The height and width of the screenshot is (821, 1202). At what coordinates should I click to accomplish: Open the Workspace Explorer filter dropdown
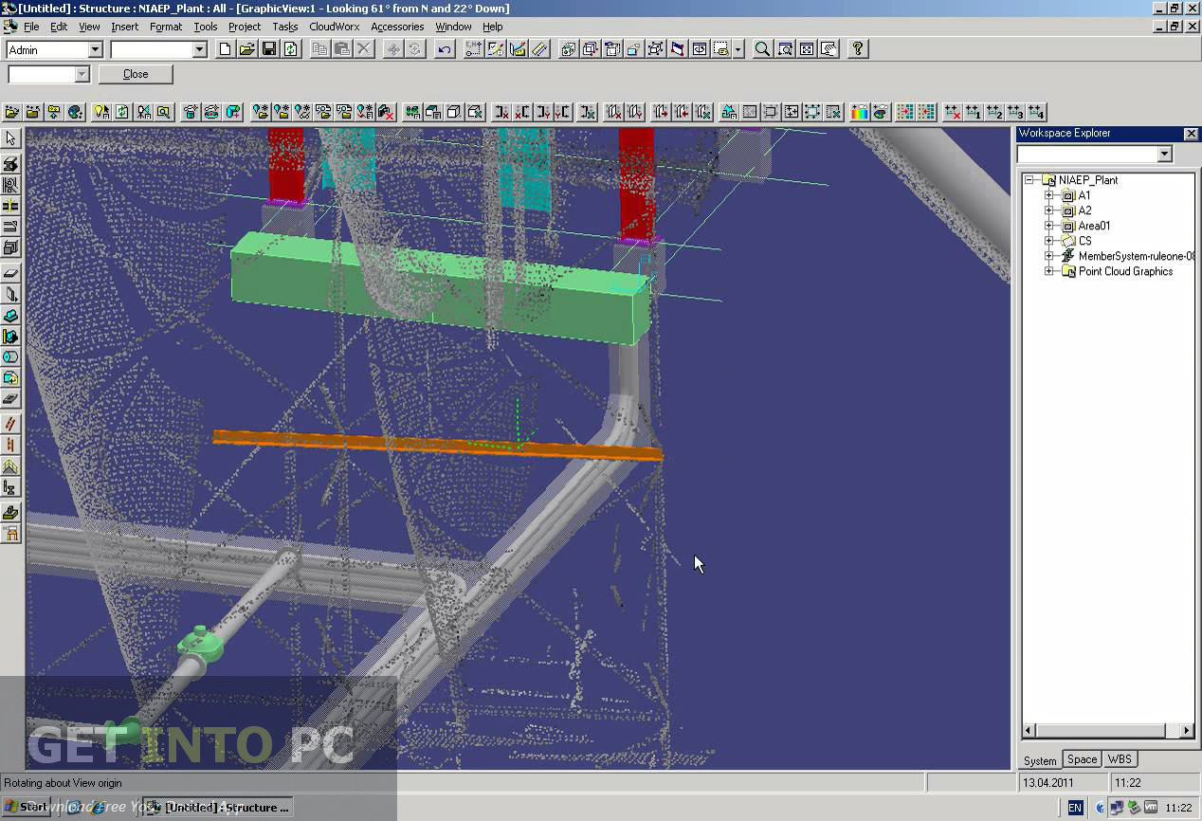click(x=1165, y=154)
